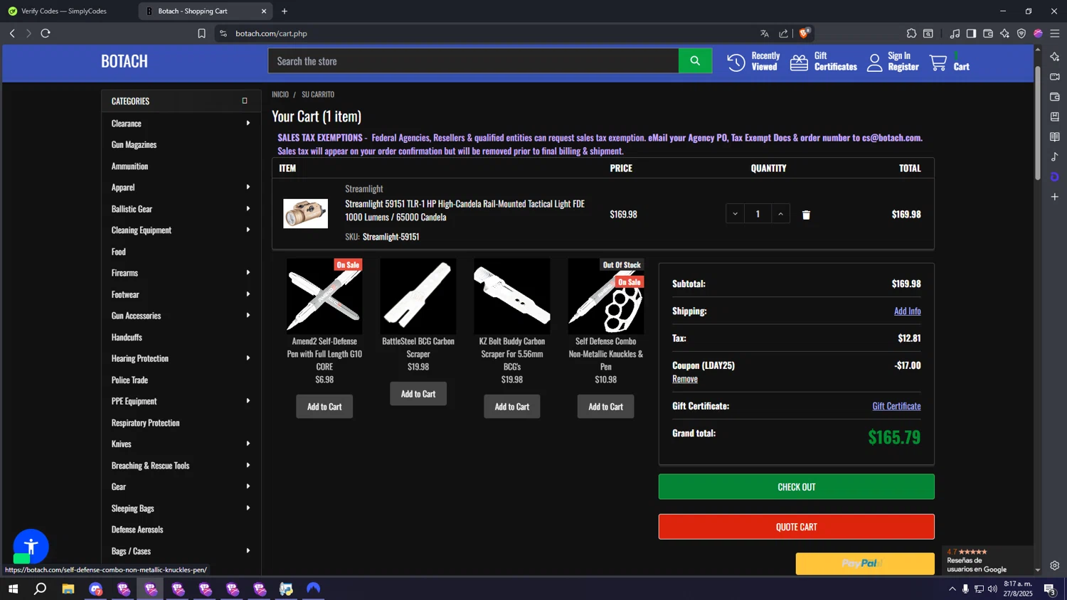Collapse the Categories panel toggle
This screenshot has width=1067, height=600.
tap(245, 101)
